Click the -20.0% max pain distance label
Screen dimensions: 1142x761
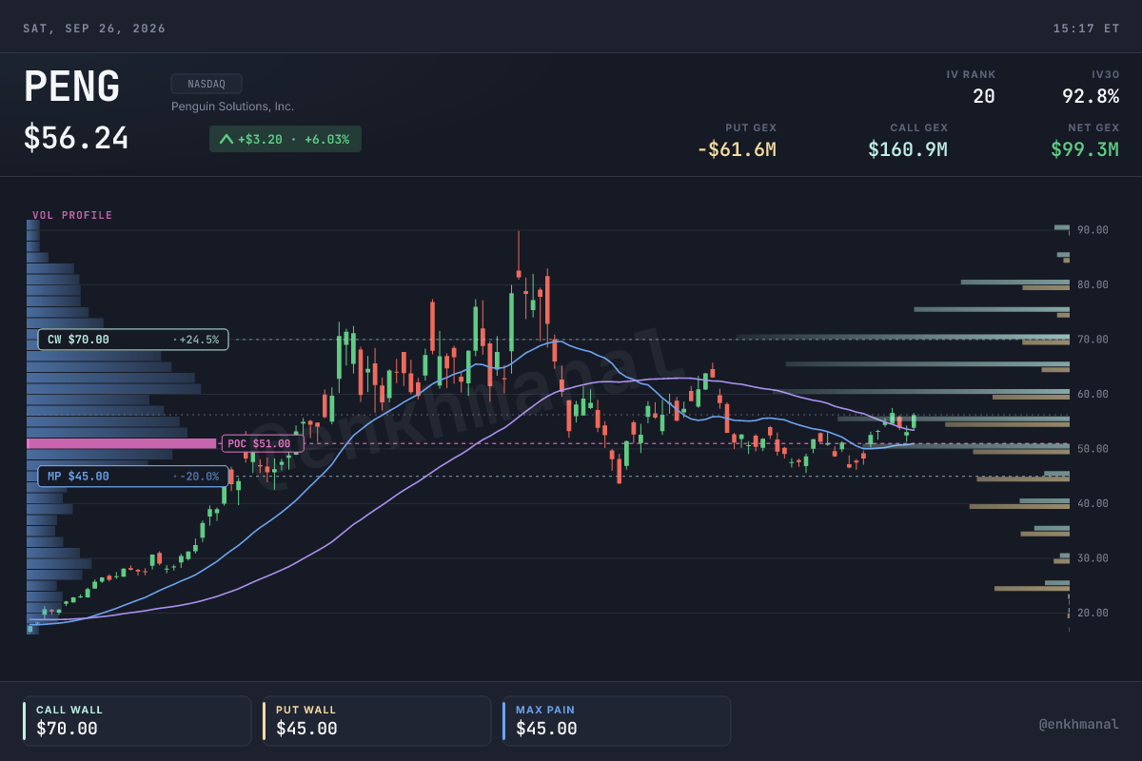click(197, 477)
